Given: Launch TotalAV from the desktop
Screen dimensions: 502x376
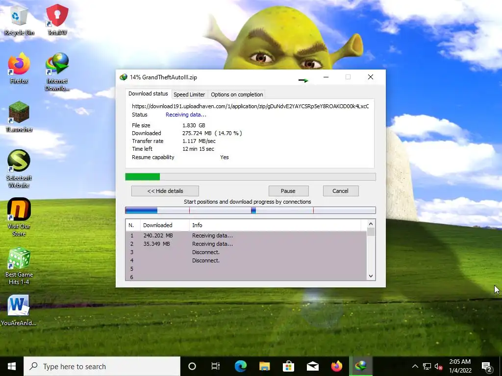Looking at the screenshot, I should tap(57, 19).
